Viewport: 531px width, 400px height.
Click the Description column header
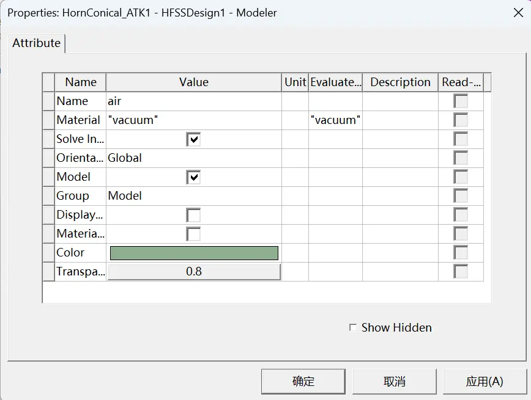click(400, 82)
